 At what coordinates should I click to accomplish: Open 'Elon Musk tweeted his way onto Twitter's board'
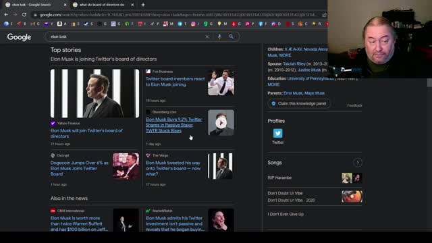(173, 168)
